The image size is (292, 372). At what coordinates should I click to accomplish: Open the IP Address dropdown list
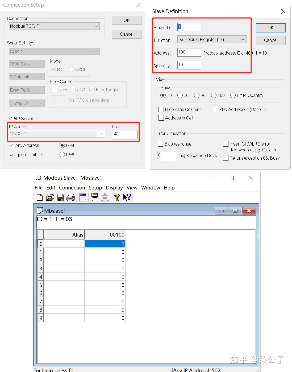101,134
